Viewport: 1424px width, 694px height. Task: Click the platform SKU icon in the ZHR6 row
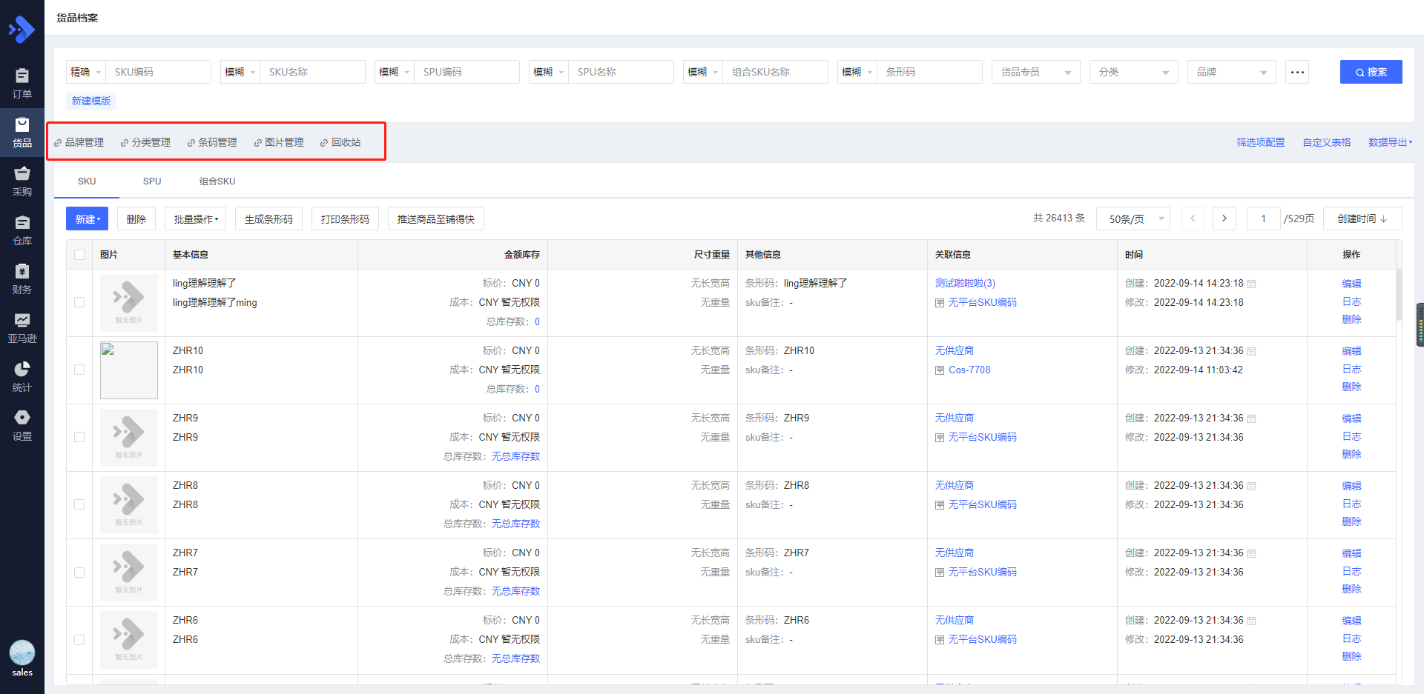[x=940, y=640]
